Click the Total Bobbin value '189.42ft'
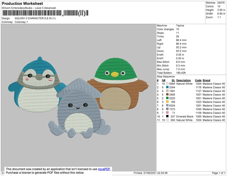Image resolution: width=227 pixels, height=176 pixels. (181, 73)
